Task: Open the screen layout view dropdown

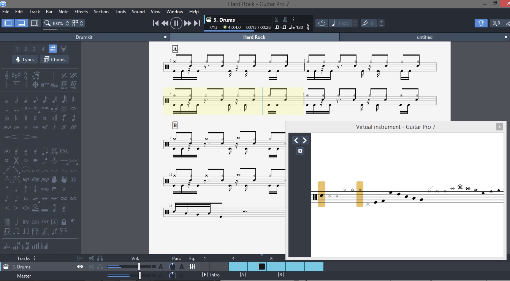Action: coord(78,23)
